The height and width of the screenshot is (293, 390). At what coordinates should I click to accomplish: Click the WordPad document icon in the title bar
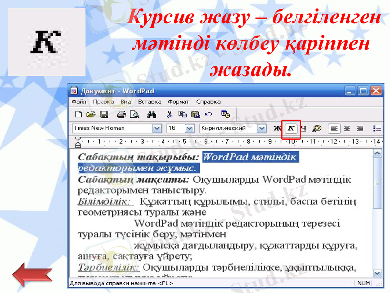coord(74,91)
